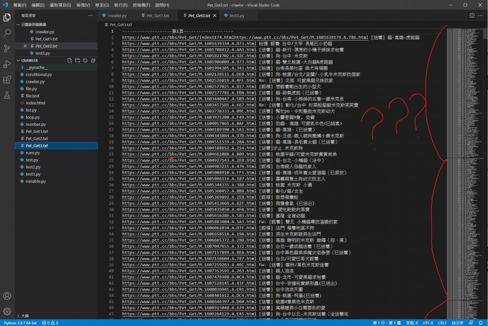
Task: Open the sixth menu bar item
Action: (x=121, y=5)
